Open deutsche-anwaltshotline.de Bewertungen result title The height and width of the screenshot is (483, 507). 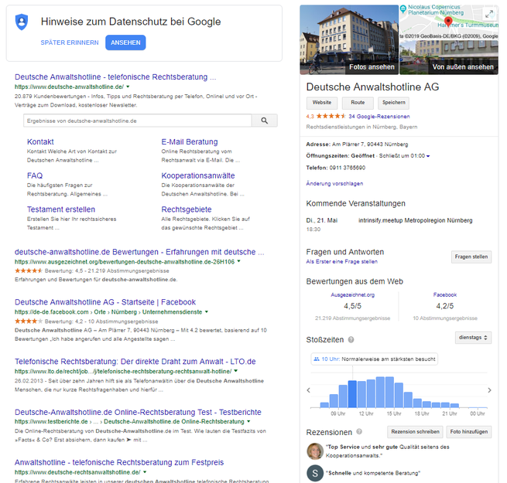click(139, 252)
